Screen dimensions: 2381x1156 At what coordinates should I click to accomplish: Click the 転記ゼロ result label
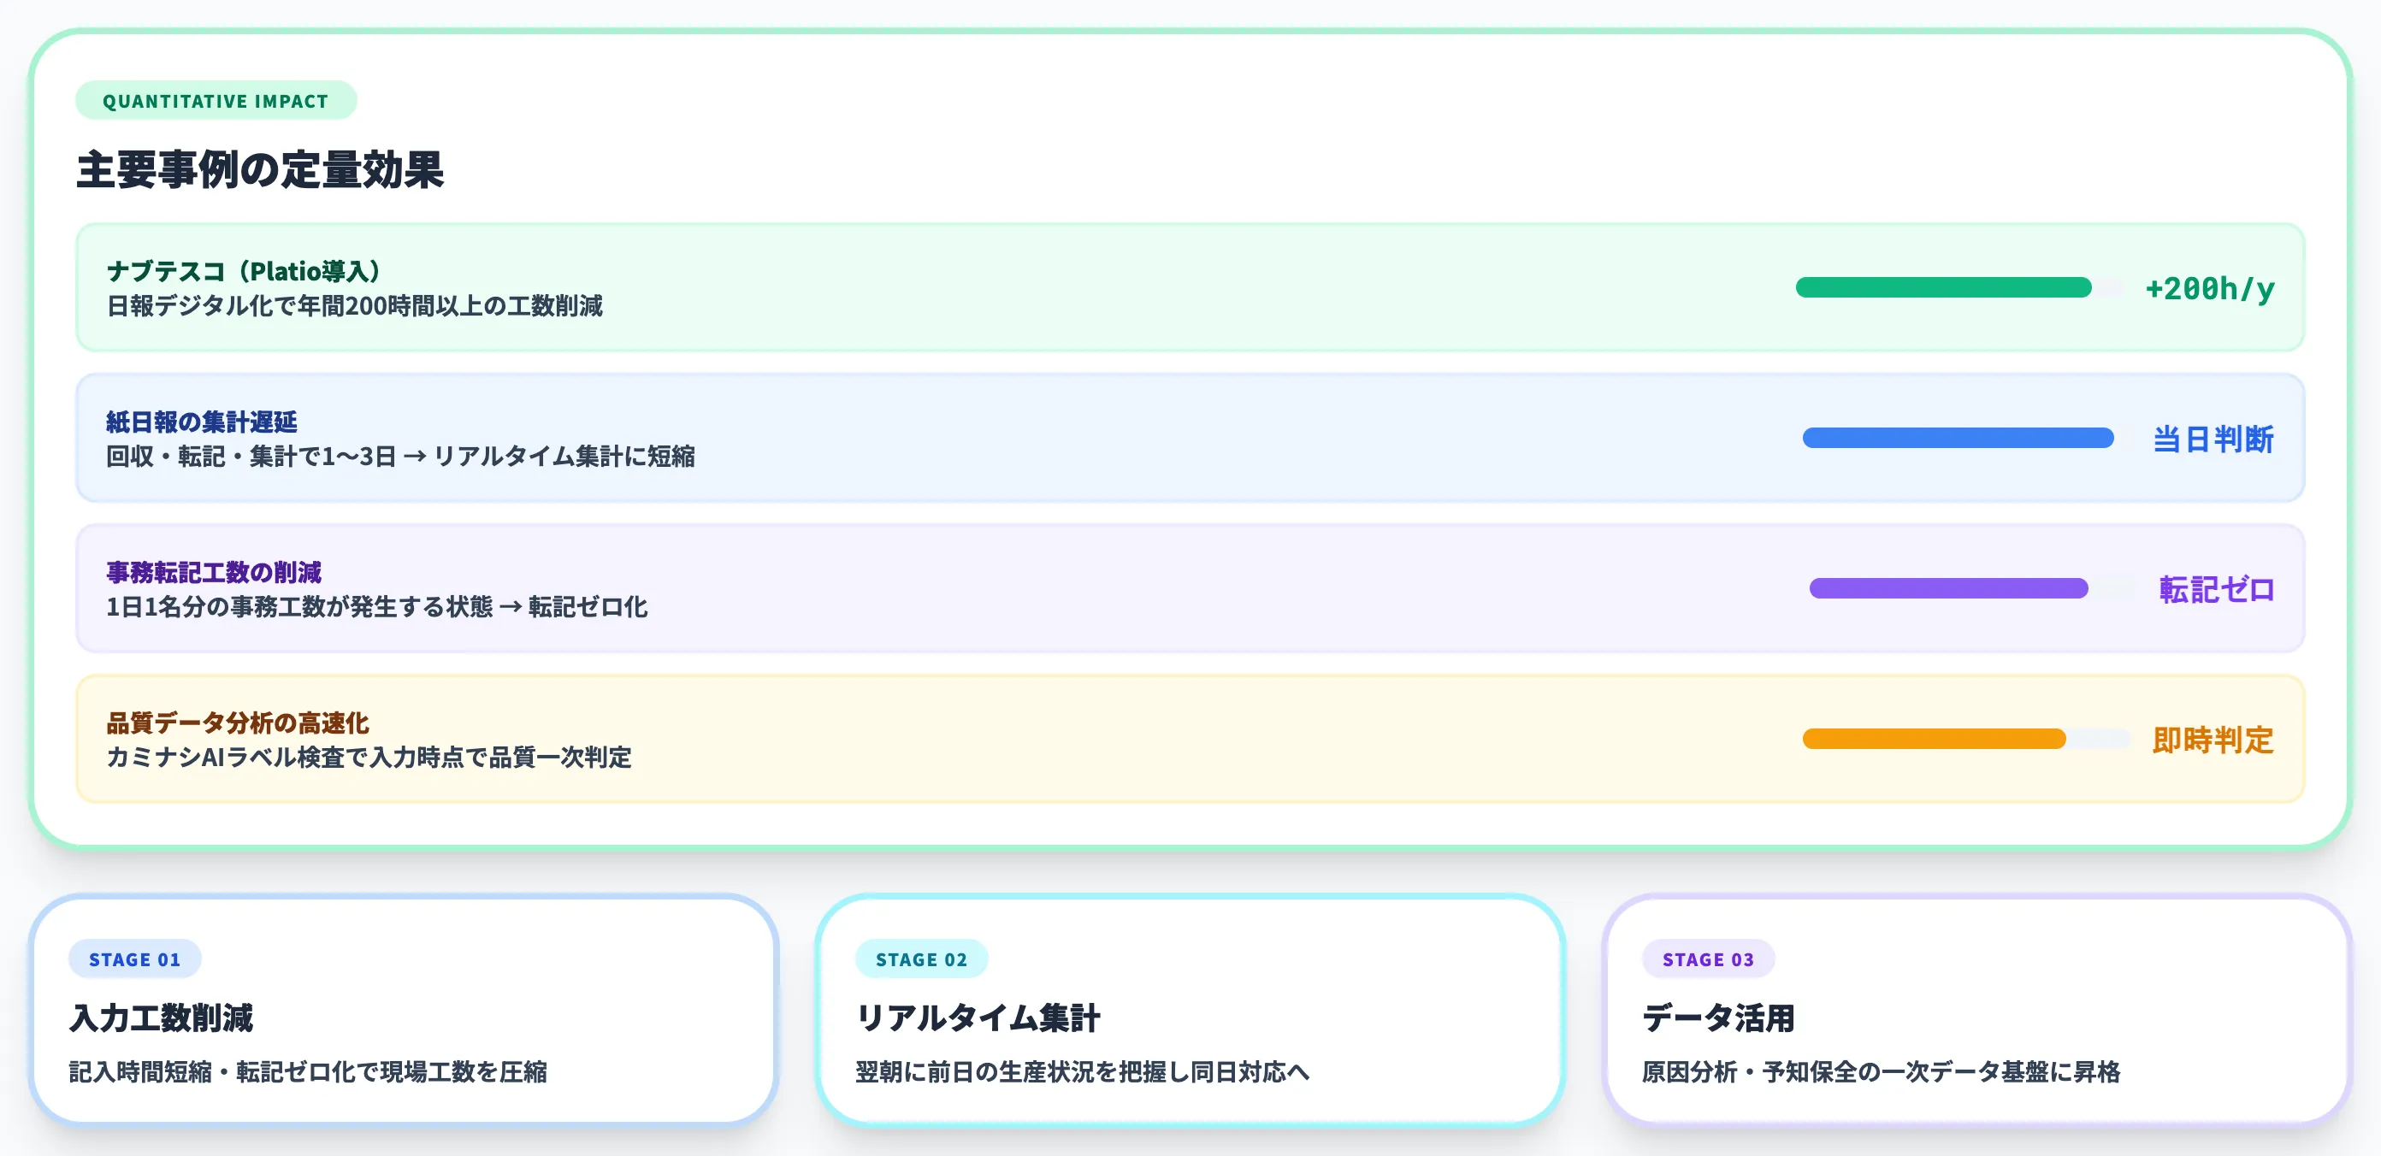(x=2216, y=590)
